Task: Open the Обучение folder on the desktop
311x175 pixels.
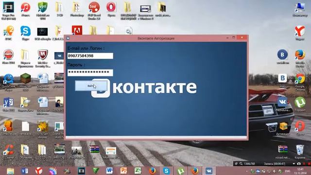Action: coord(25,152)
